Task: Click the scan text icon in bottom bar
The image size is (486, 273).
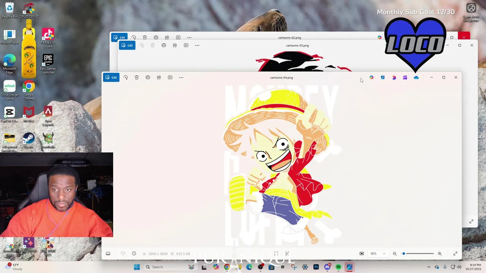Action: (287, 254)
